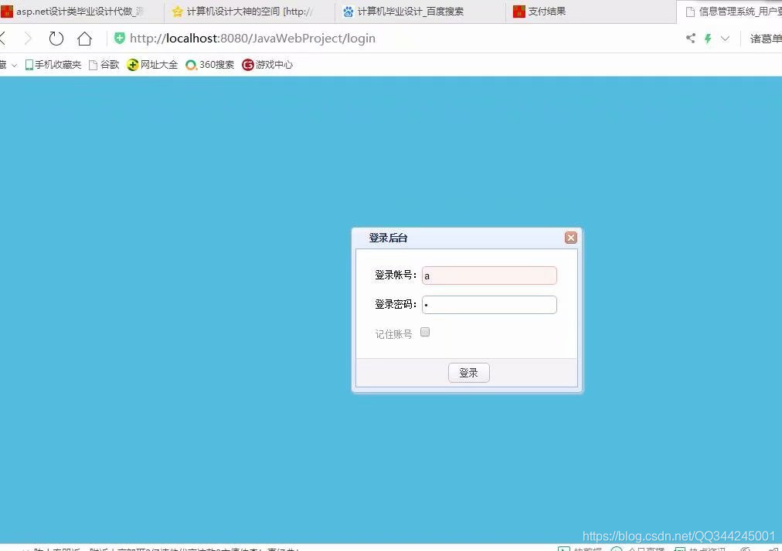Open the 游戏中心 bookmark
Screen dimensions: 782x551
click(x=267, y=64)
